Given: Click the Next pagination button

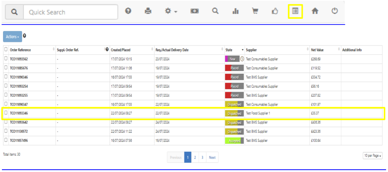Looking at the screenshot, I should [x=212, y=157].
